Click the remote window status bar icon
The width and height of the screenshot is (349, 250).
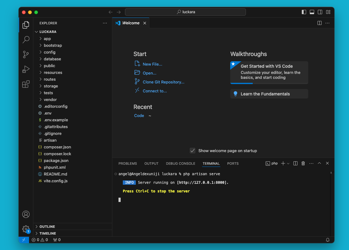tap(24, 240)
